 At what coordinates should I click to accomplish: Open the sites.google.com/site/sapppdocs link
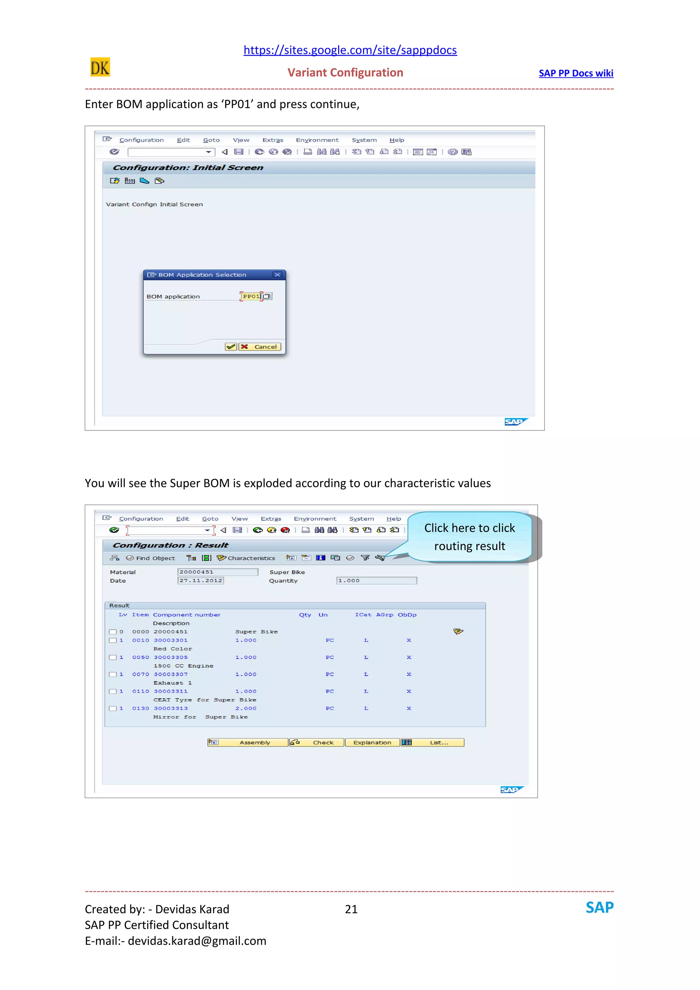(350, 50)
